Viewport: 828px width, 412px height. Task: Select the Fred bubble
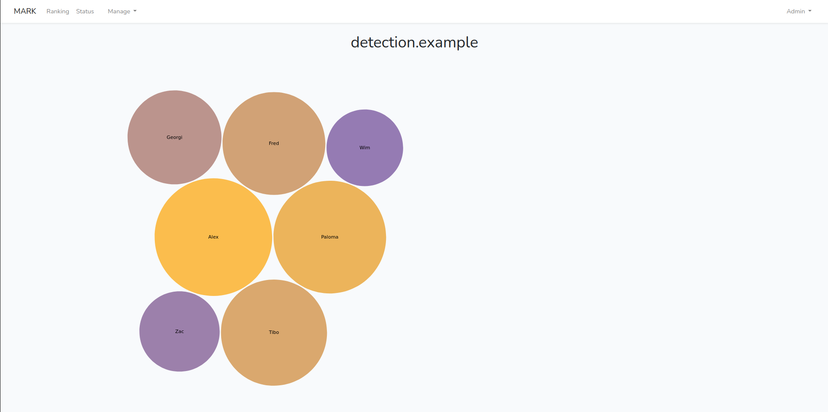click(274, 143)
